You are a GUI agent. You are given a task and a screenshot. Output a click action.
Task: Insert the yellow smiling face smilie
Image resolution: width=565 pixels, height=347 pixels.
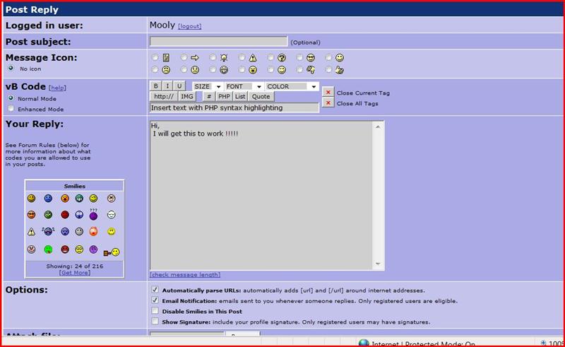(x=32, y=198)
